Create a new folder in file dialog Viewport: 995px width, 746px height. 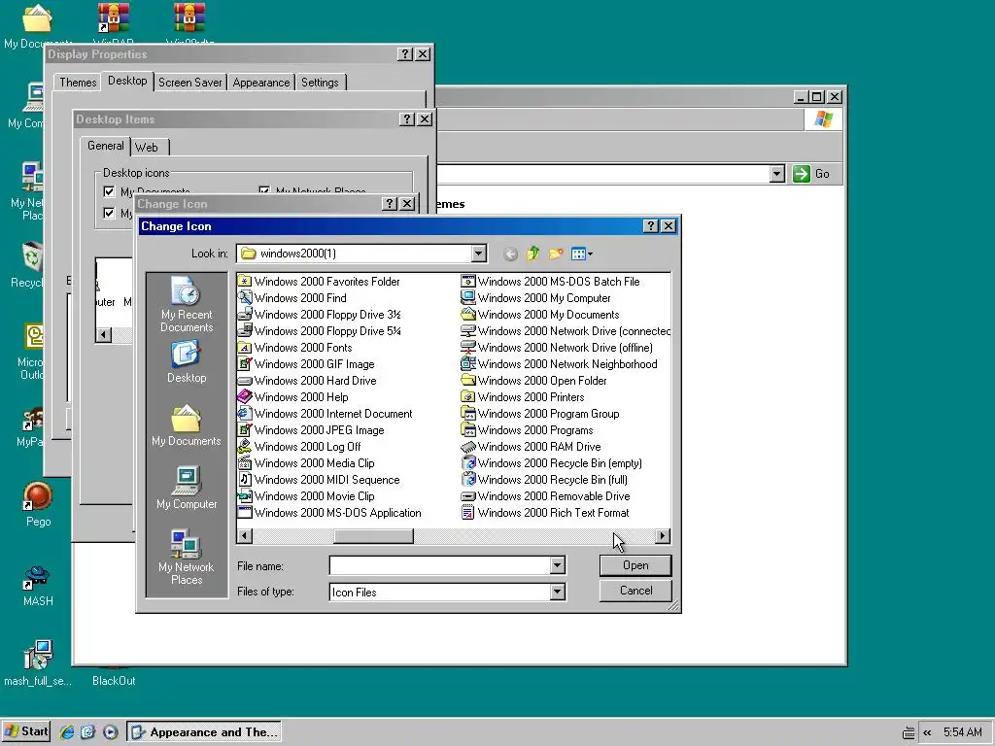coord(556,254)
